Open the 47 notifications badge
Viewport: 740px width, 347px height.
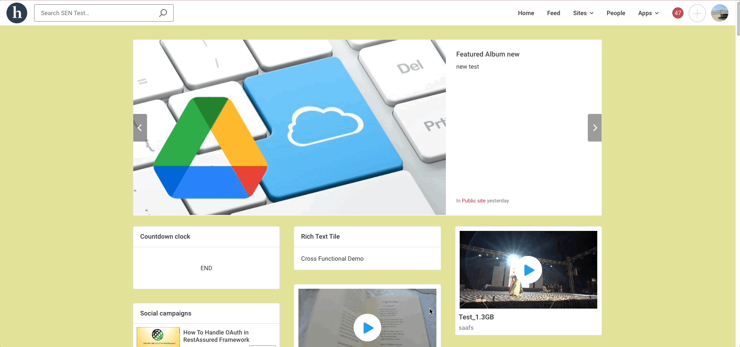pyautogui.click(x=678, y=13)
